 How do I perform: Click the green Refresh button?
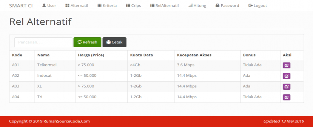87,42
